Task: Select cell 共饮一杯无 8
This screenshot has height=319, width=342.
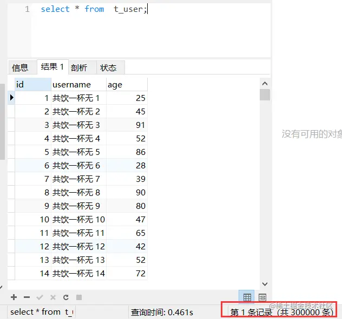Action: [79, 192]
